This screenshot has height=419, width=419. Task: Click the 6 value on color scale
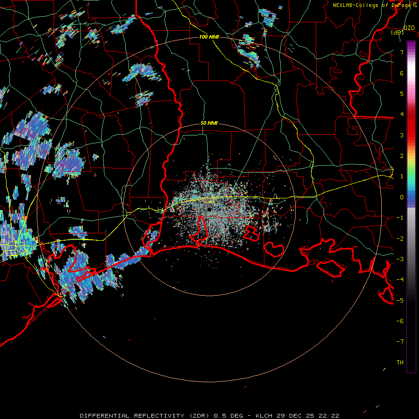(402, 73)
